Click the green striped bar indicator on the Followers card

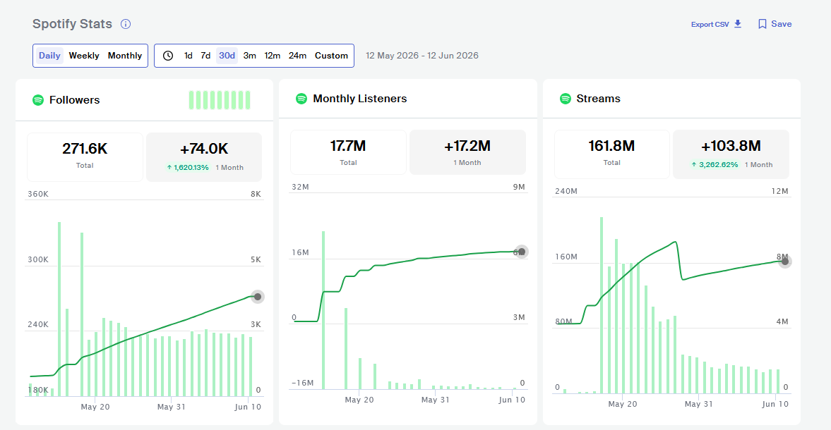pyautogui.click(x=220, y=100)
